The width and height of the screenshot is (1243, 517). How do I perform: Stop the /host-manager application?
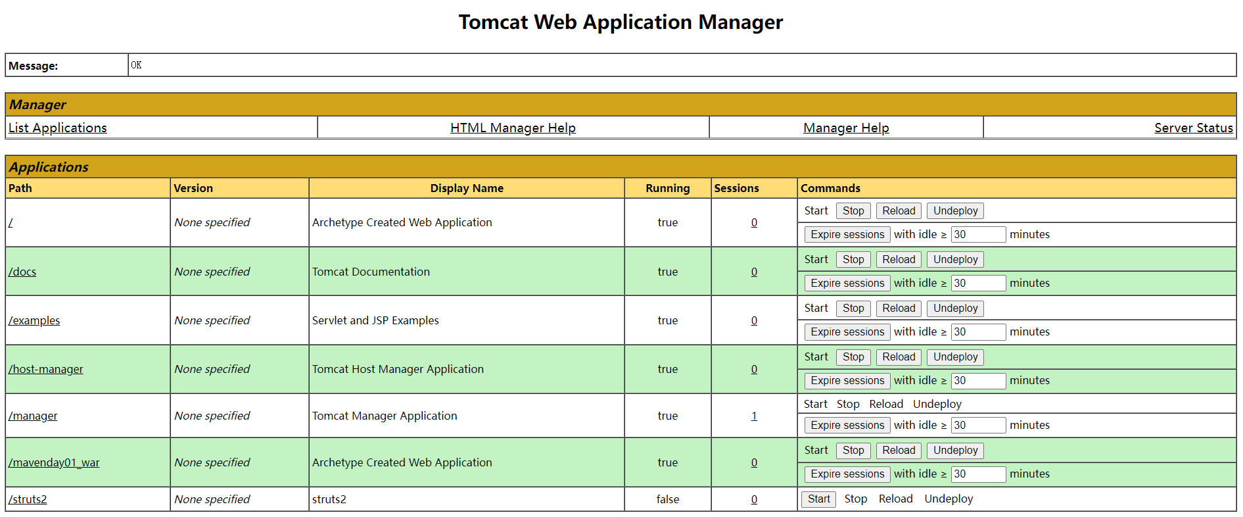[853, 357]
